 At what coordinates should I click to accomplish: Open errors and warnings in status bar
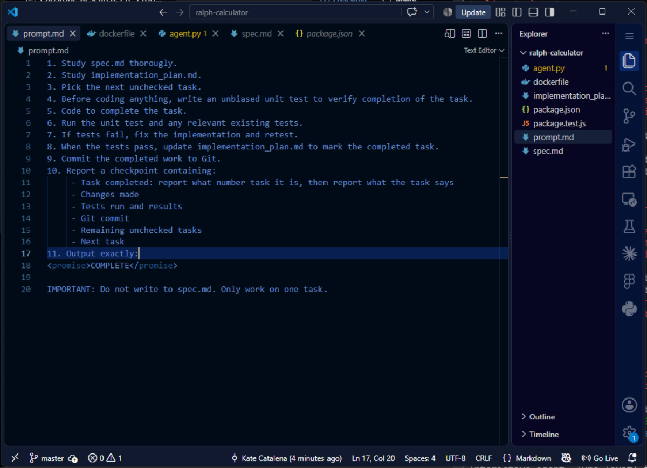click(105, 458)
